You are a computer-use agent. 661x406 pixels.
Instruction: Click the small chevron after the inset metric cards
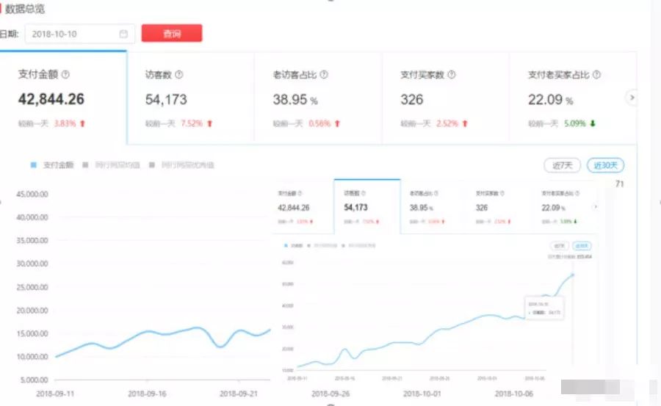[595, 206]
